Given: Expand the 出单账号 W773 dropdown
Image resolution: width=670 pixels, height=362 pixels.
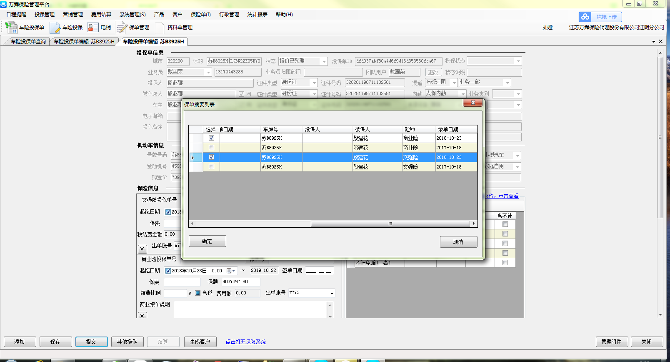Looking at the screenshot, I should click(332, 293).
